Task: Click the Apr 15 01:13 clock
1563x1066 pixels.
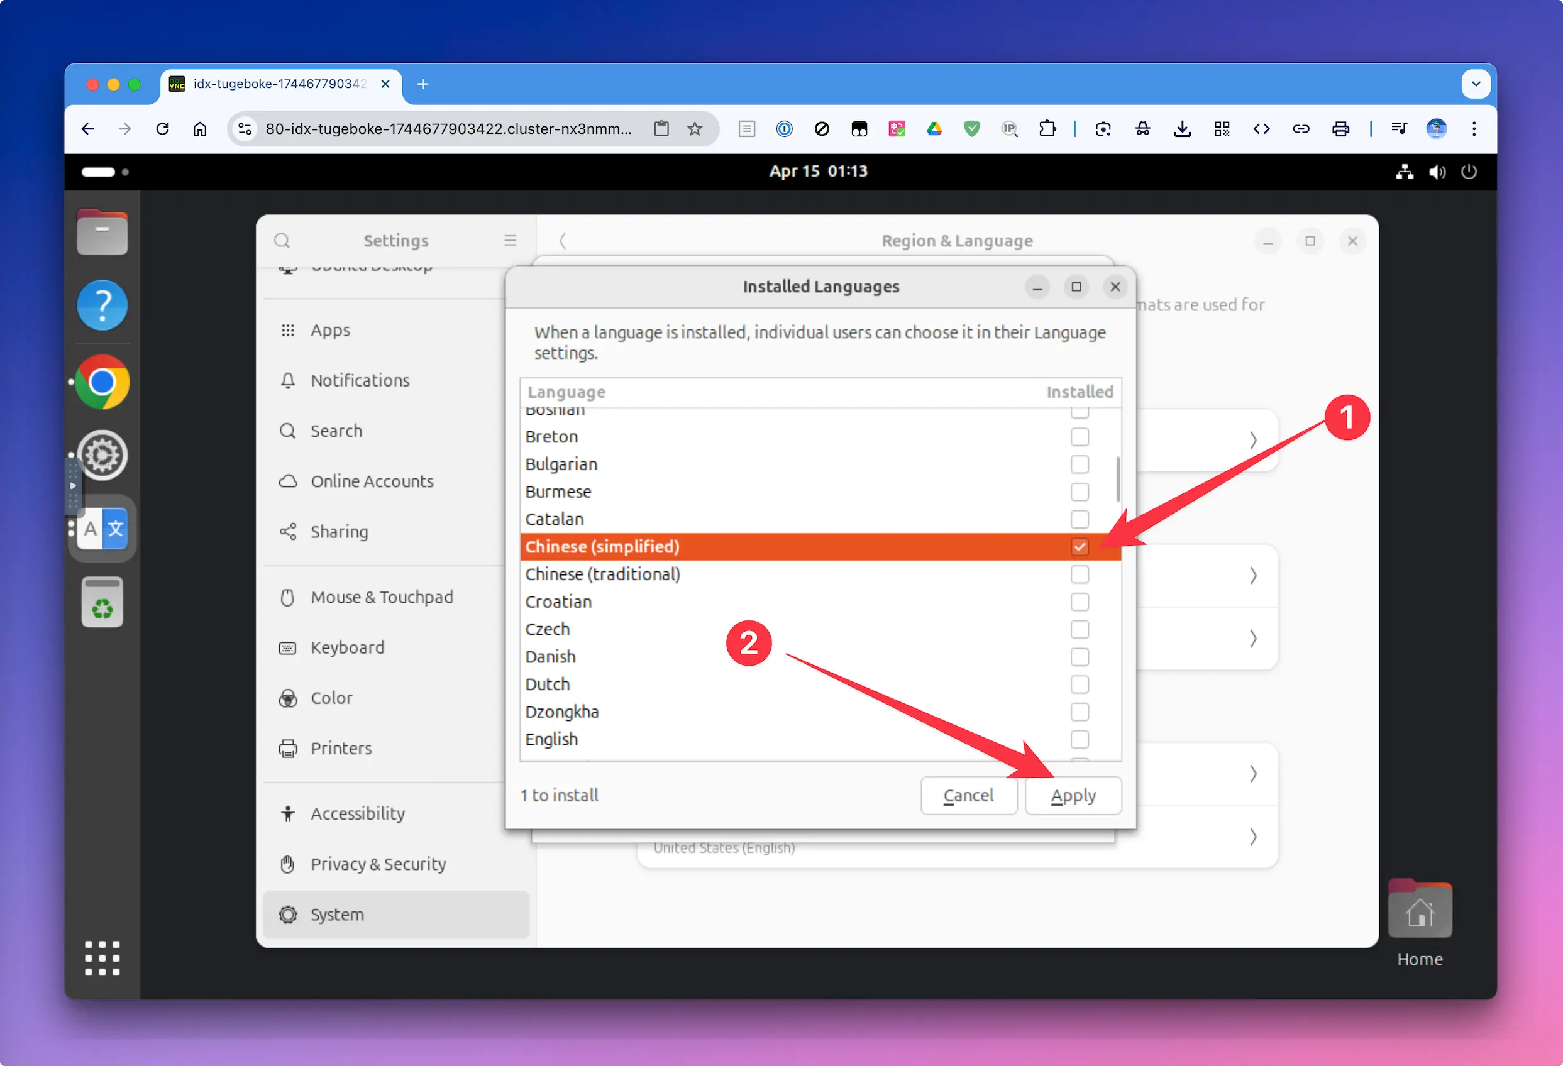Action: point(819,172)
